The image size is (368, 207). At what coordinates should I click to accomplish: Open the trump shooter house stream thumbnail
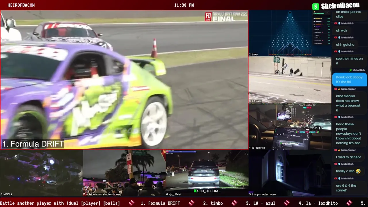[290, 173]
